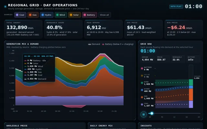
Task: Click the Solar source icon in Grid Now
Action: click(142, 75)
